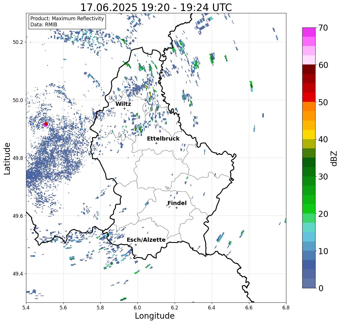Viewport: 341px width, 323px height.
Task: Pick the yellow colorbar segment above 40
Action: point(309,134)
